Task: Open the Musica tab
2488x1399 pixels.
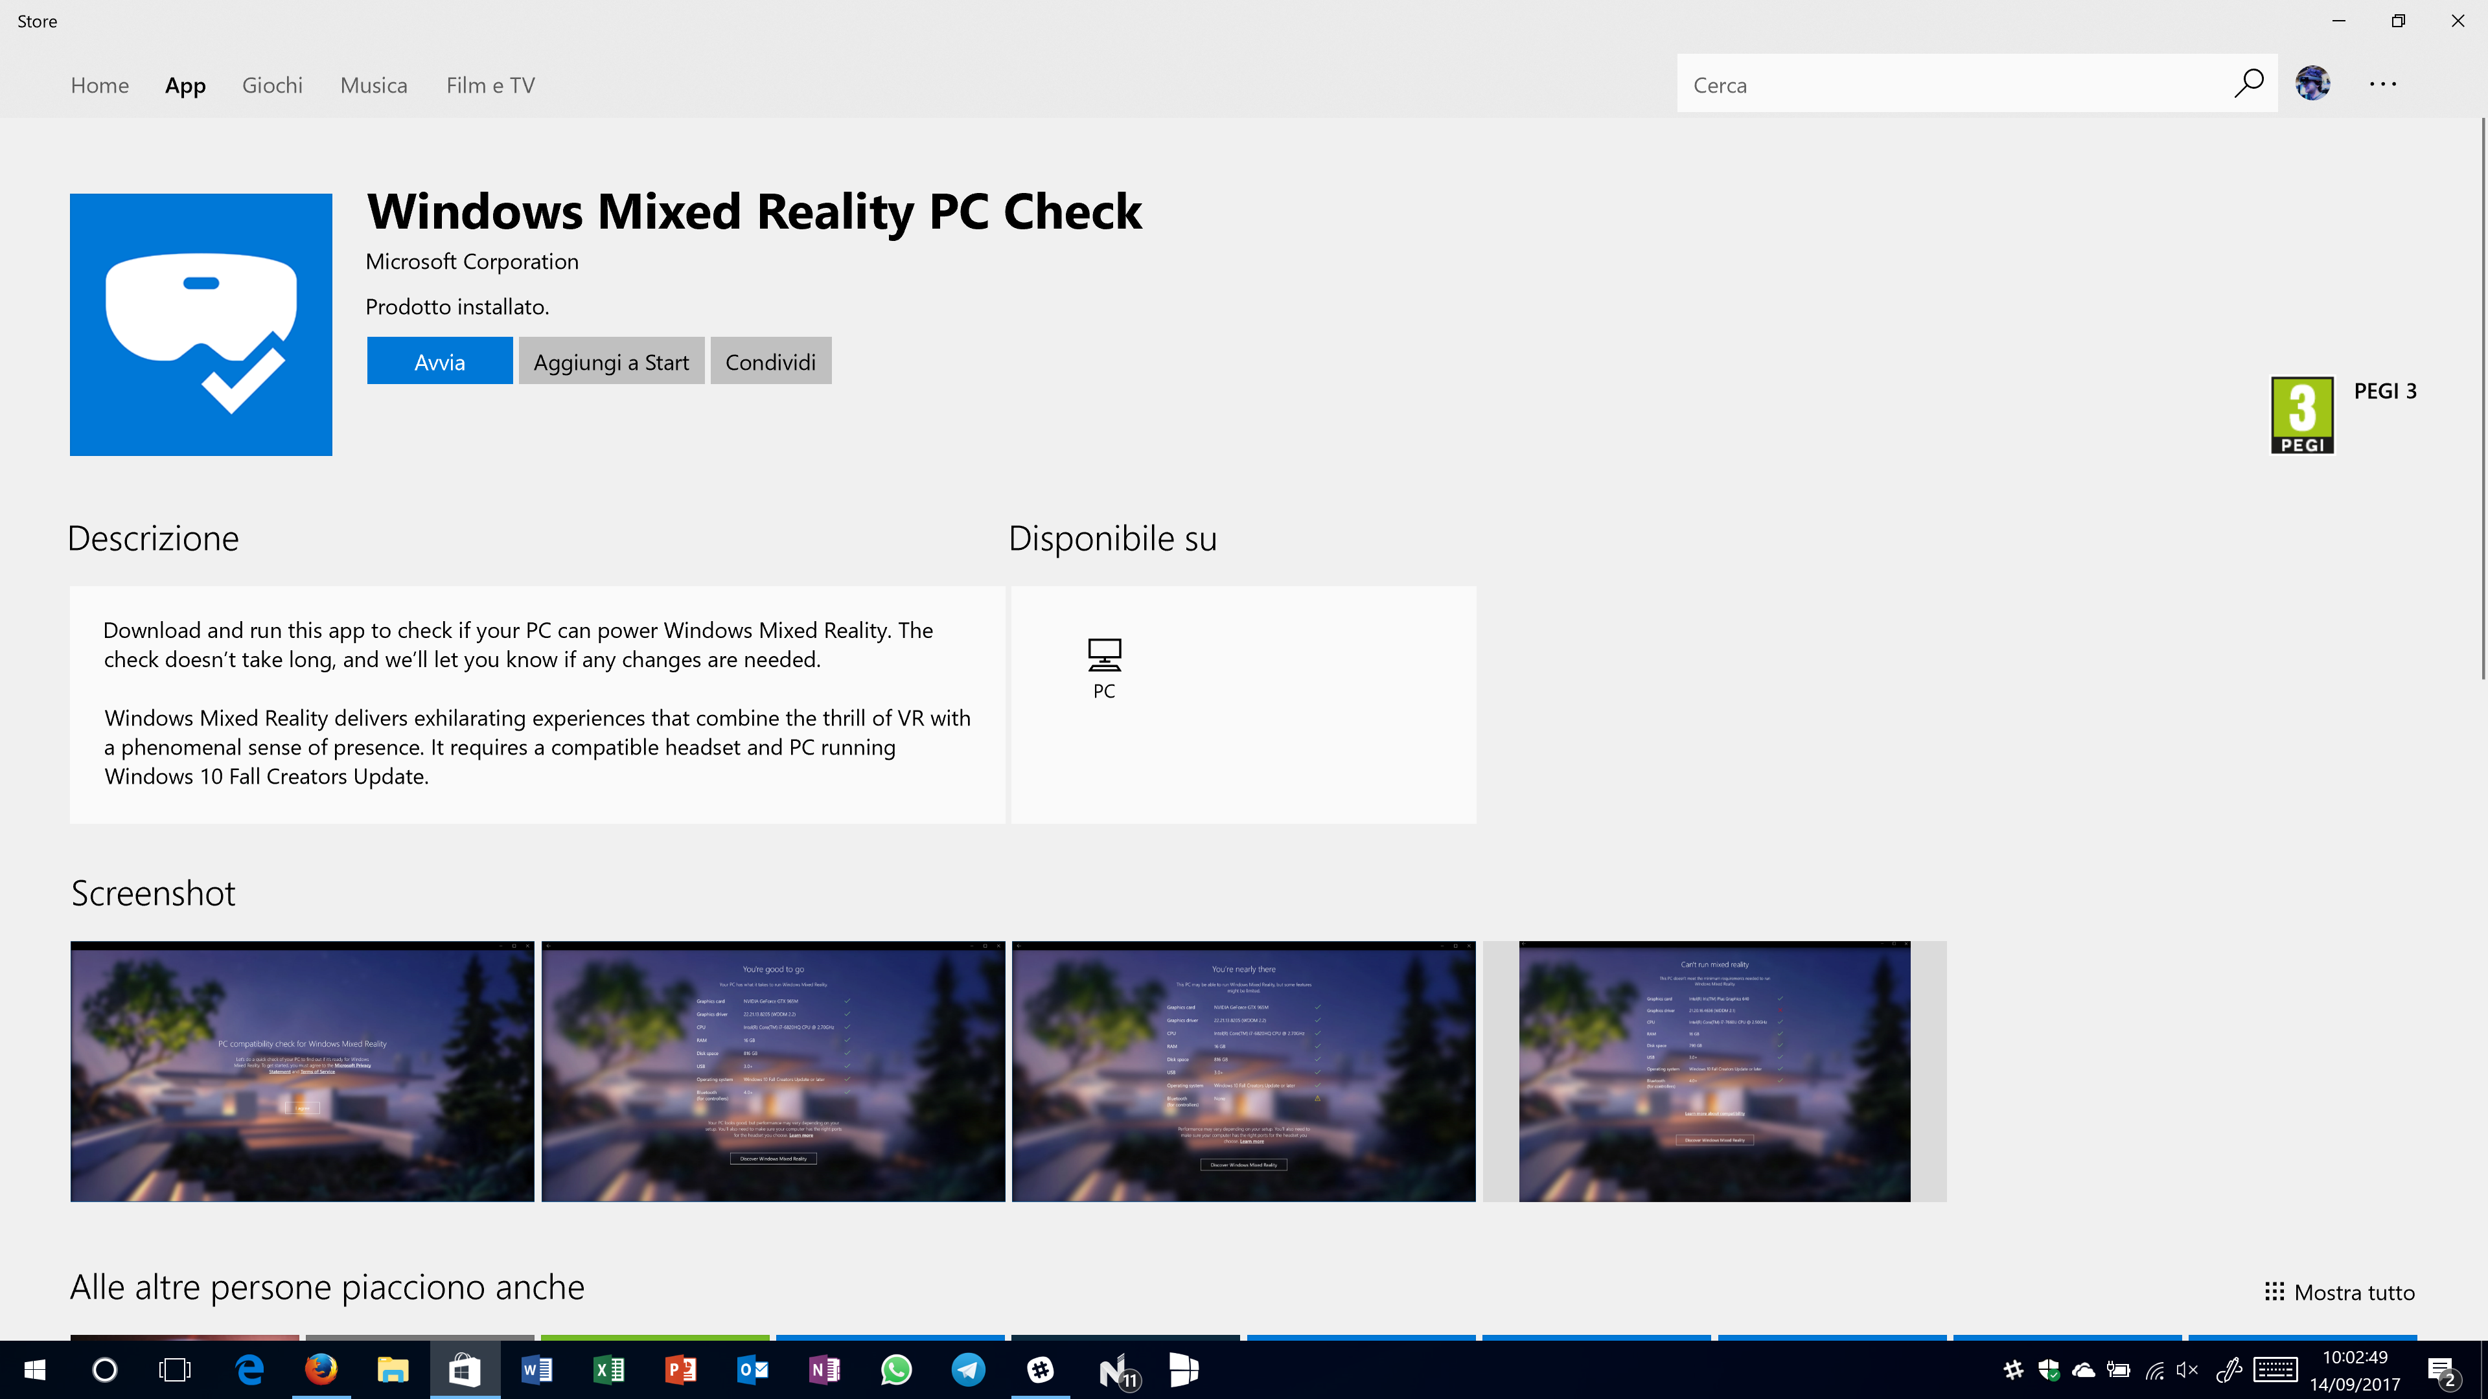Action: pyautogui.click(x=374, y=85)
